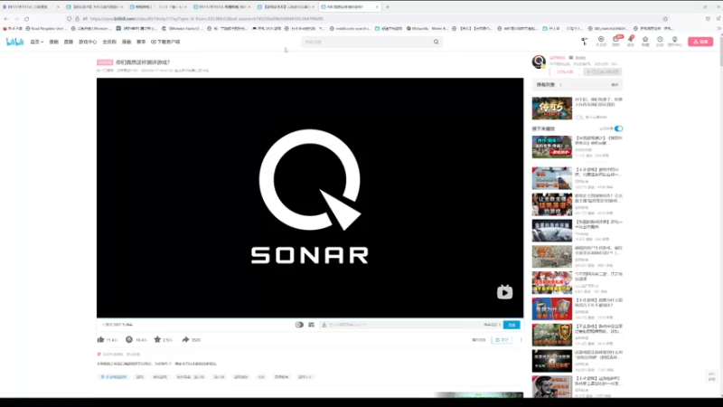723x407 pixels.
Task: Click the search magnifier icon
Action: [436, 42]
